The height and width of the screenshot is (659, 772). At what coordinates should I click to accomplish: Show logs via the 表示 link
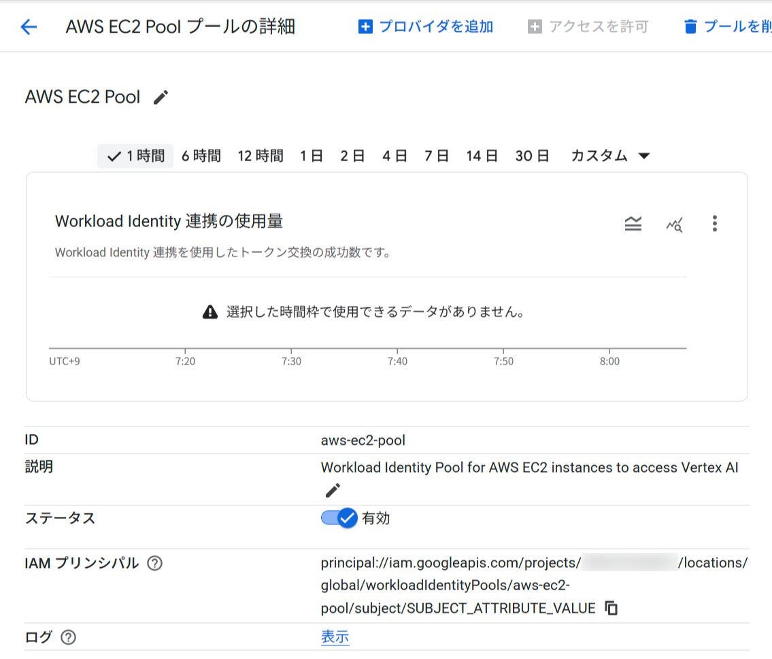tap(335, 638)
